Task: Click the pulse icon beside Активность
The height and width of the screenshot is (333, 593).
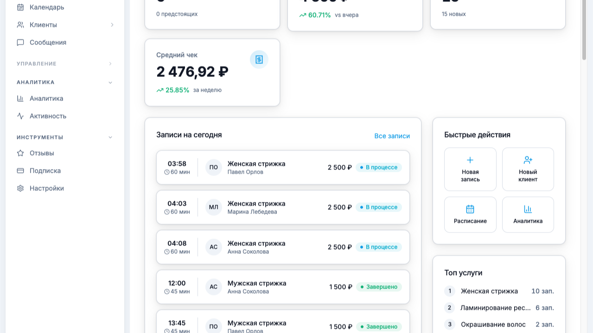Action: click(x=20, y=116)
